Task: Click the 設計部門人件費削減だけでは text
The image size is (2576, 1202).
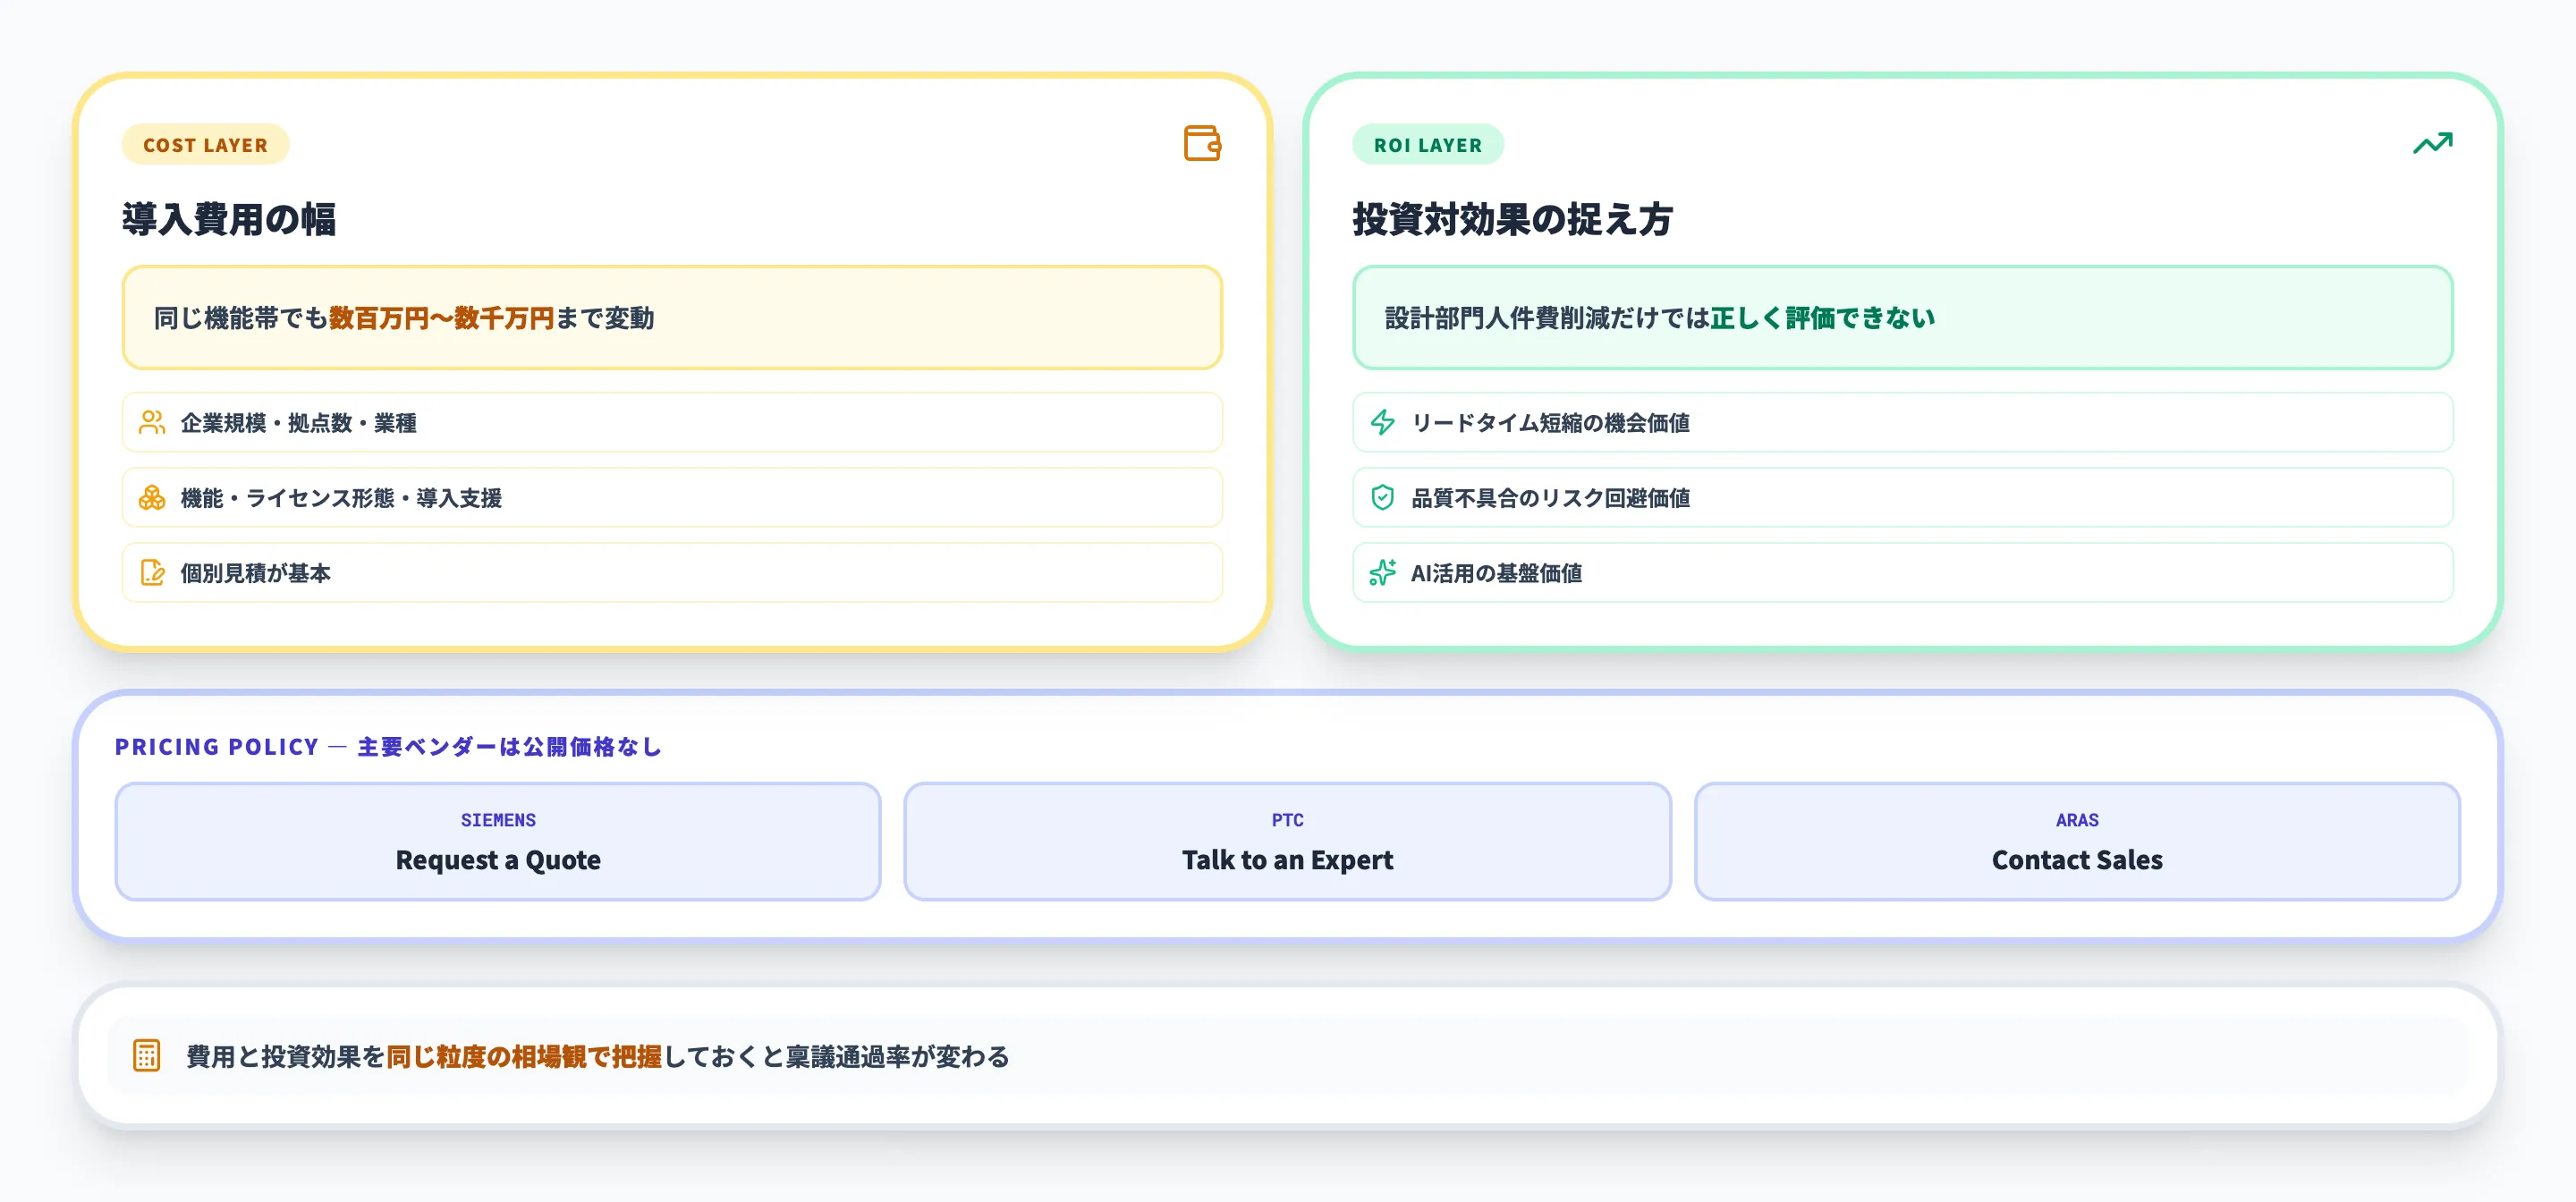Action: [x=1547, y=318]
